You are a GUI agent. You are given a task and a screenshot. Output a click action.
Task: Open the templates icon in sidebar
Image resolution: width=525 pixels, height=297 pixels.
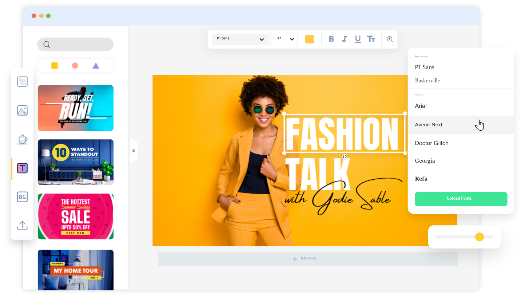(x=22, y=81)
